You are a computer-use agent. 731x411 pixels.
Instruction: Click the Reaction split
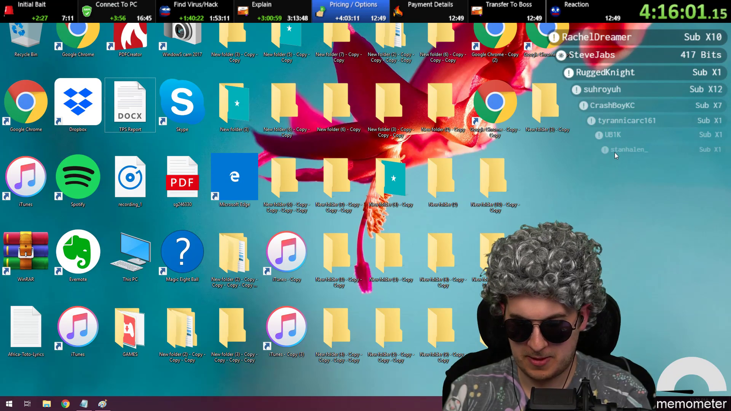pyautogui.click(x=585, y=11)
